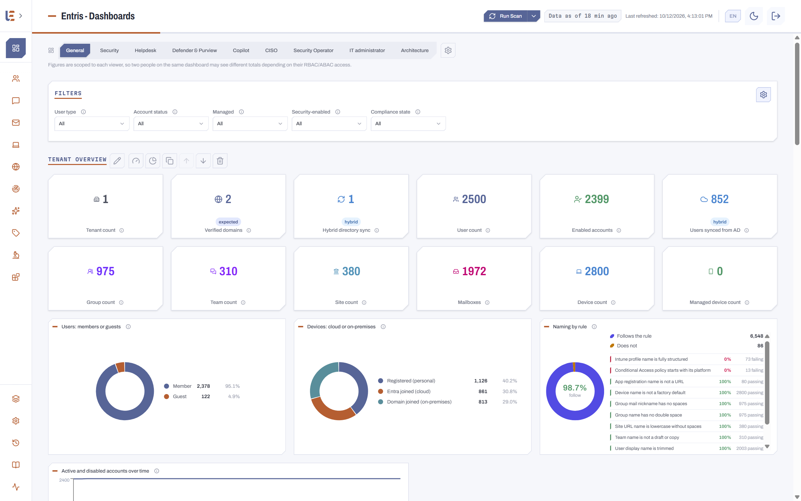801x501 pixels.
Task: Open the activity pulse sidebar icon
Action: (x=16, y=487)
